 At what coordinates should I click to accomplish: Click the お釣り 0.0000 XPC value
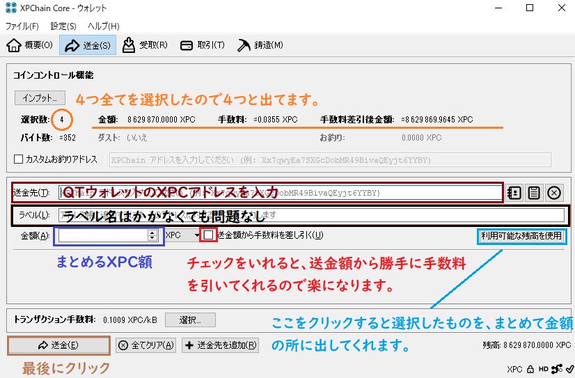(422, 138)
